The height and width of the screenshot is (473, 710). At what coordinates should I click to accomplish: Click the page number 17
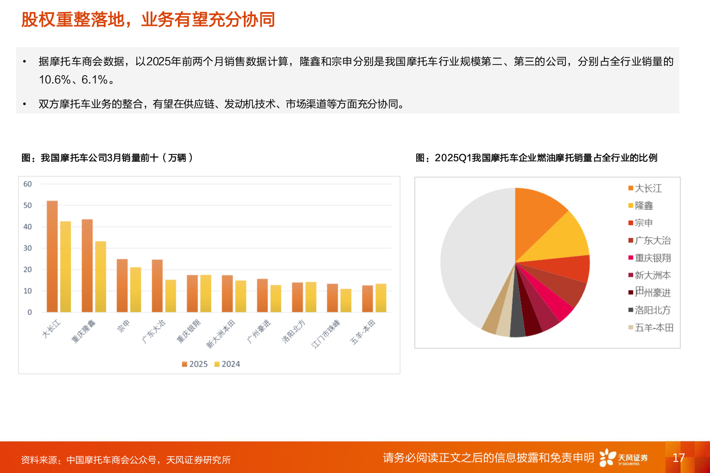click(x=679, y=458)
